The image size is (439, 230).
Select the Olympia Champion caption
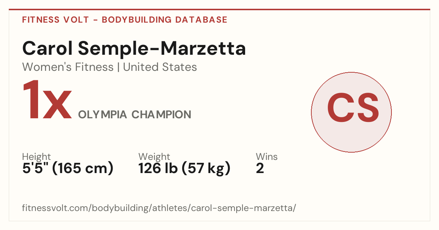[x=135, y=115]
